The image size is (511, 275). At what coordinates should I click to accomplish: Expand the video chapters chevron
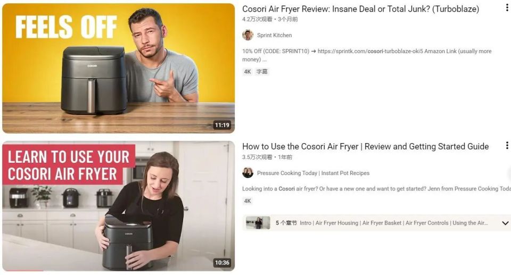pos(505,223)
